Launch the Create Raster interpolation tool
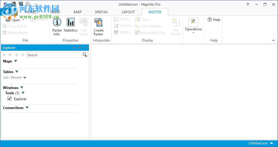Screen dimensions: 278x147 (x=99, y=27)
